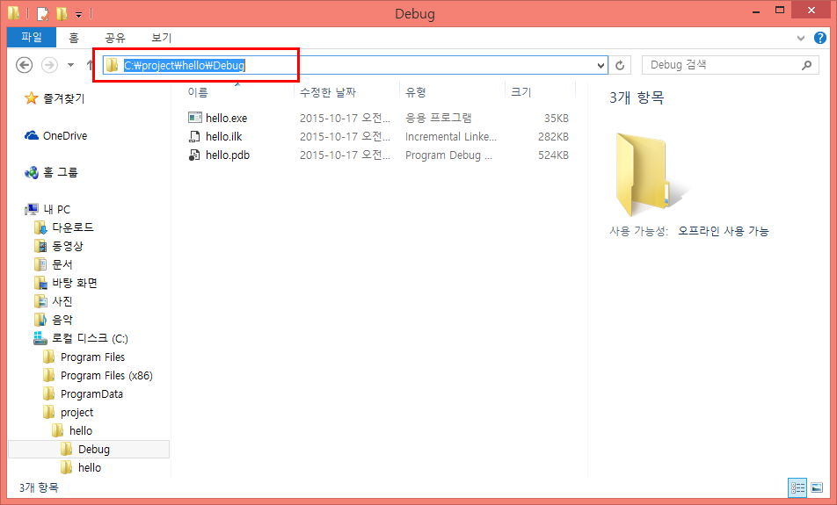Select the Debug folder in tree
The height and width of the screenshot is (505, 837).
point(94,449)
